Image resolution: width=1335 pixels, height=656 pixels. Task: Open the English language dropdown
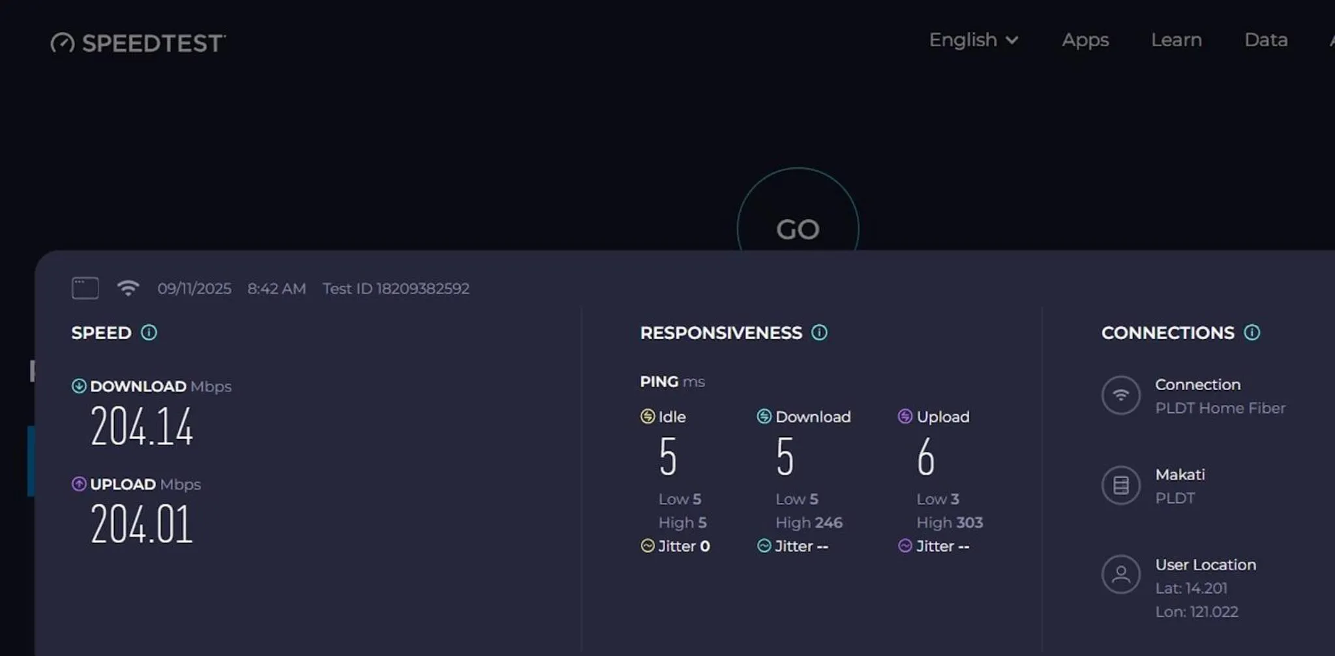974,40
